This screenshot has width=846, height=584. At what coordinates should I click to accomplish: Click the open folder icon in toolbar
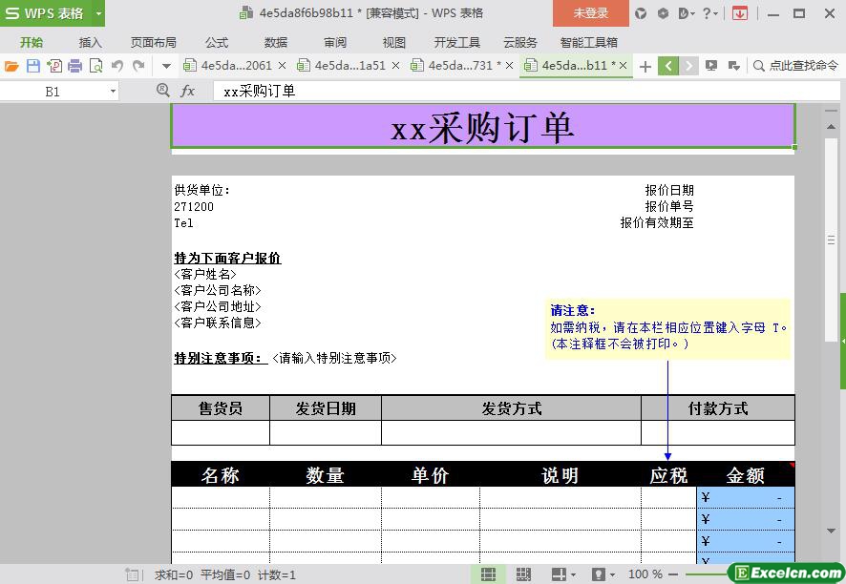tap(11, 66)
